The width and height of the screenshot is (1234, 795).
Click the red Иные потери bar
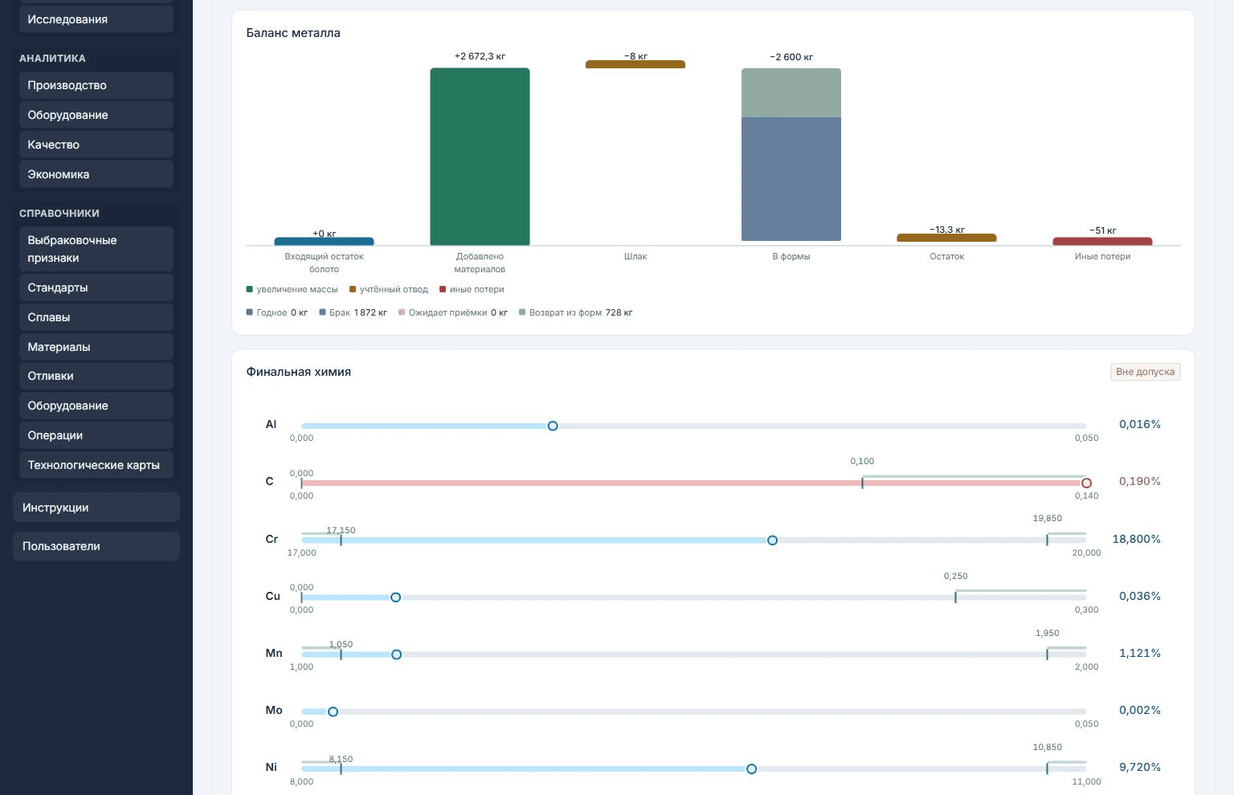(1102, 241)
